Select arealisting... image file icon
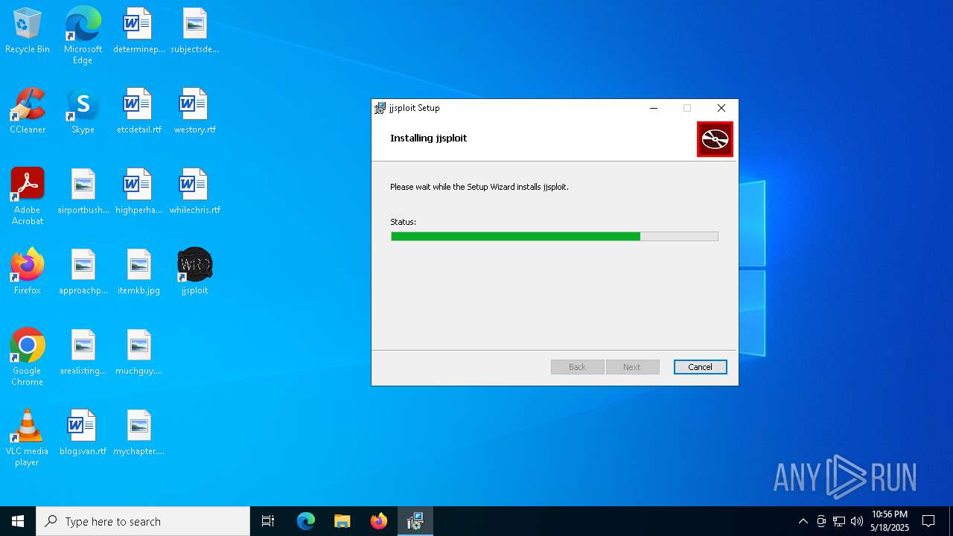The image size is (953, 536). tap(83, 353)
